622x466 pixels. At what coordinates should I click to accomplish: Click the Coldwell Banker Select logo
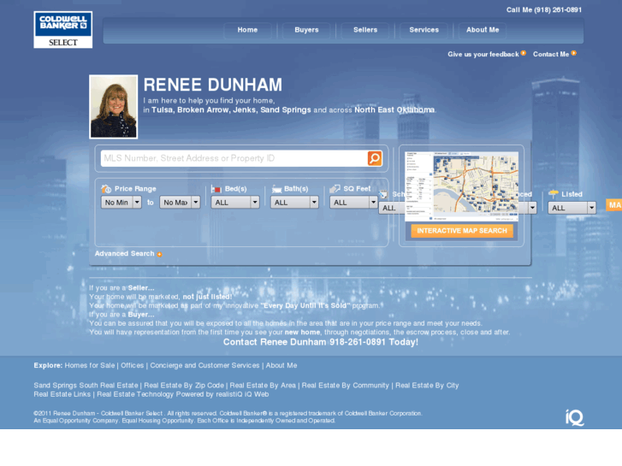[x=63, y=30]
